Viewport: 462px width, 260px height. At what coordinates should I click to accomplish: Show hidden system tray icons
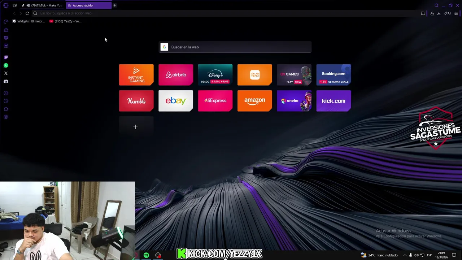click(405, 255)
